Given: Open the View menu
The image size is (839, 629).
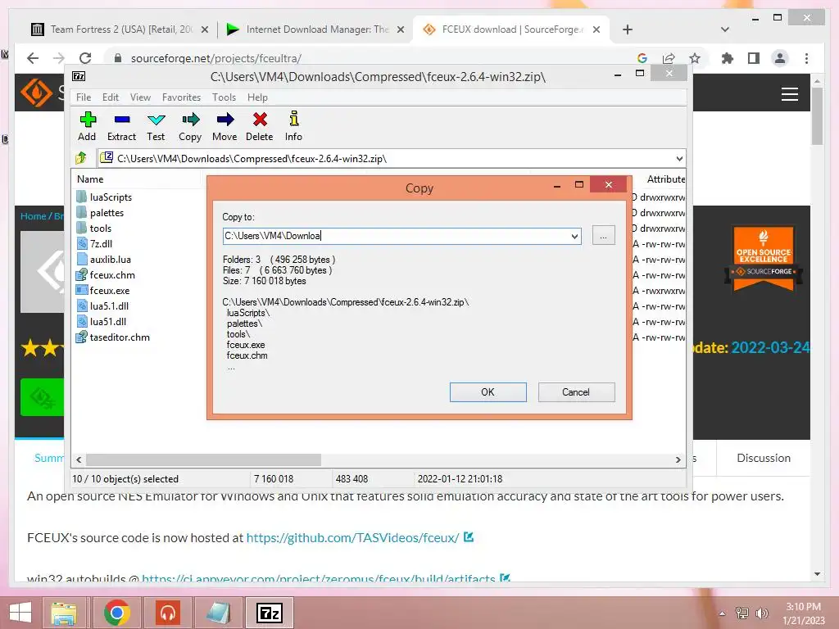Looking at the screenshot, I should click(140, 97).
